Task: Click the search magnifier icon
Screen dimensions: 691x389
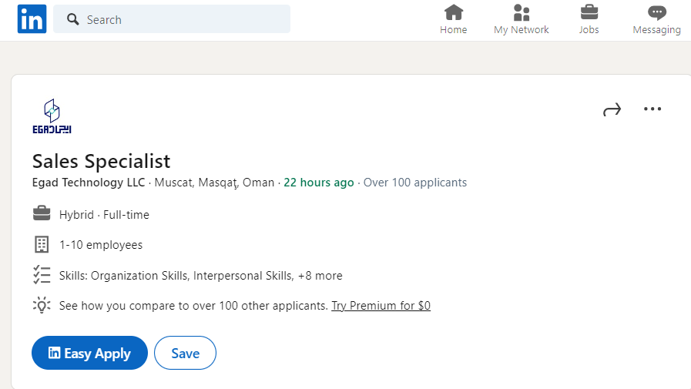Action: coord(72,19)
